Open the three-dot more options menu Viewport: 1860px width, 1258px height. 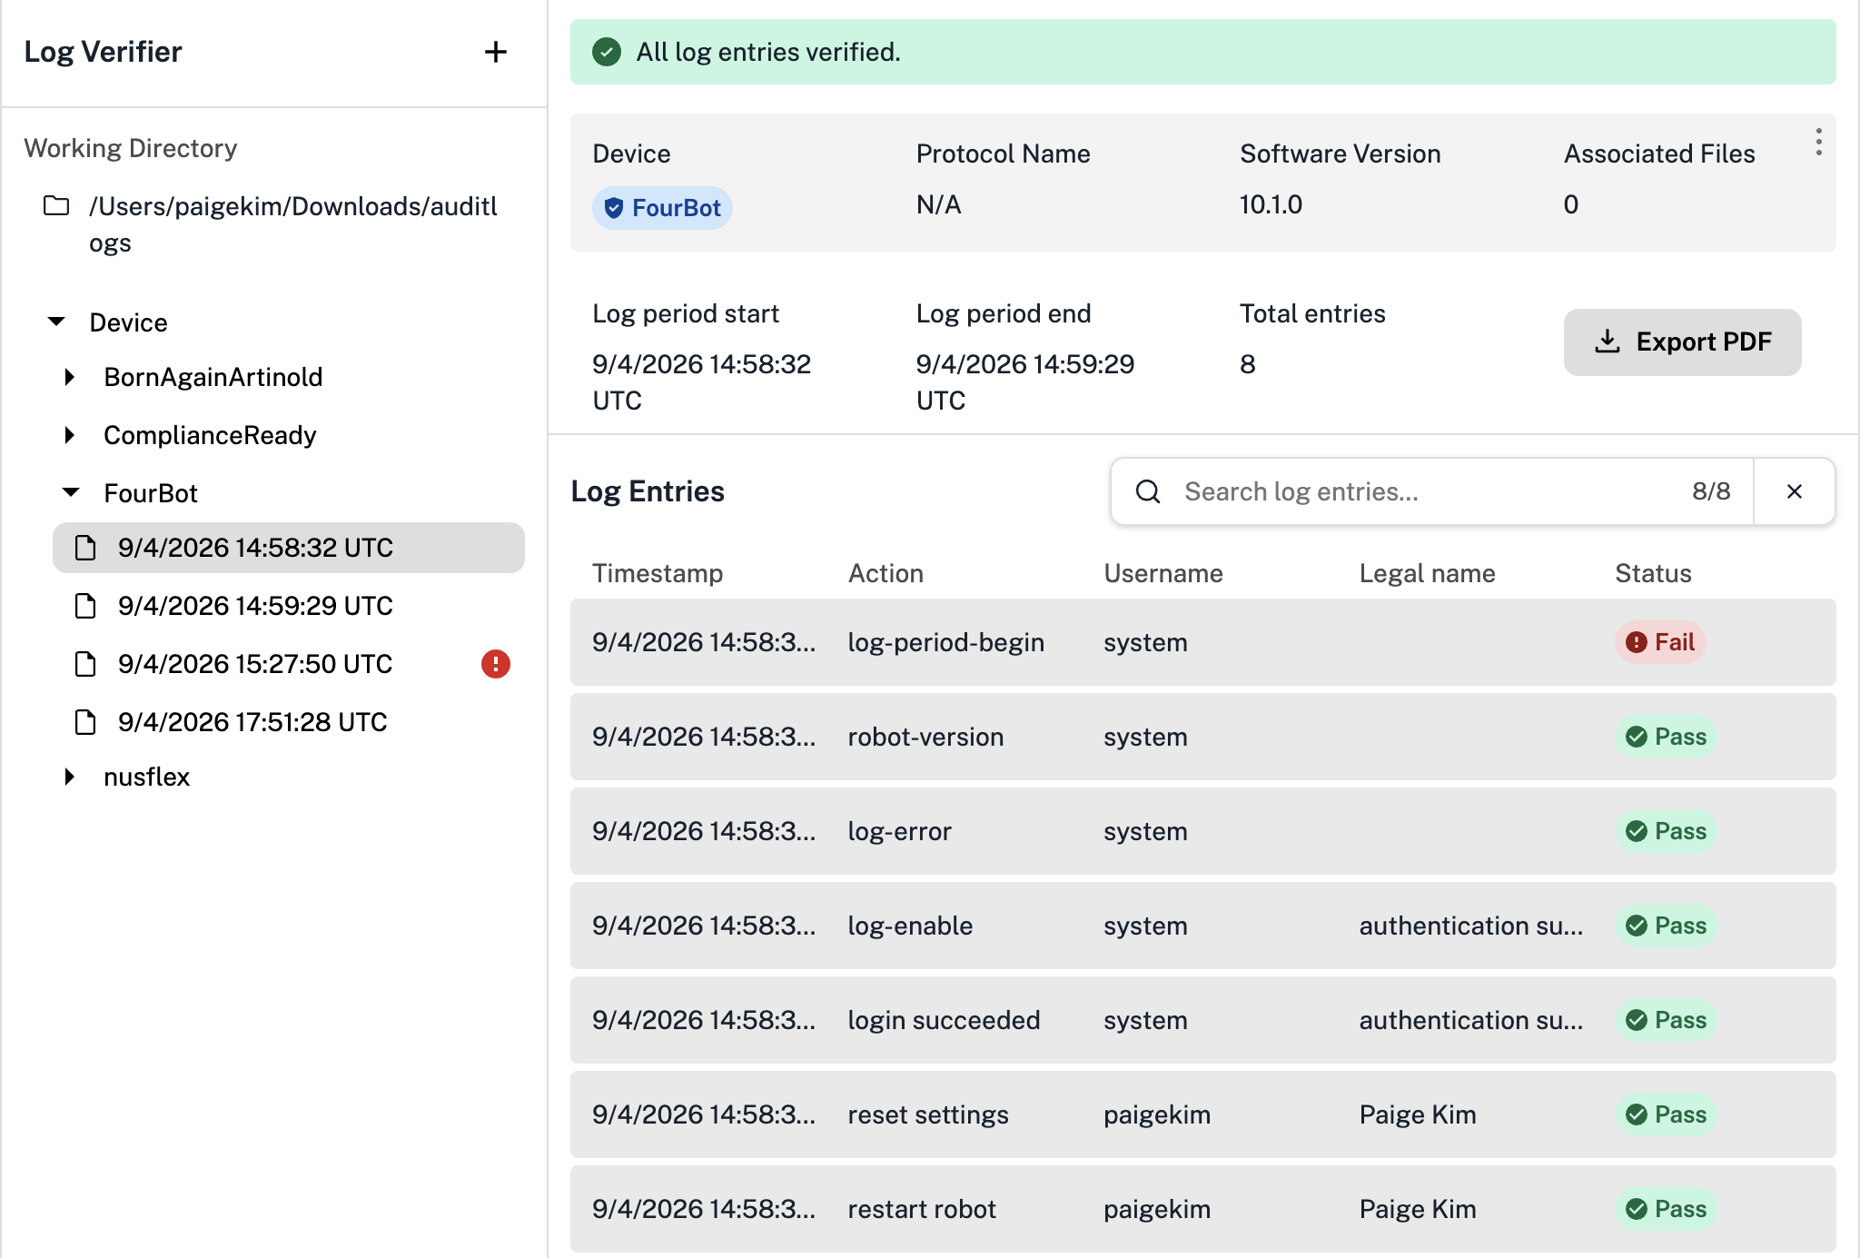(x=1818, y=142)
